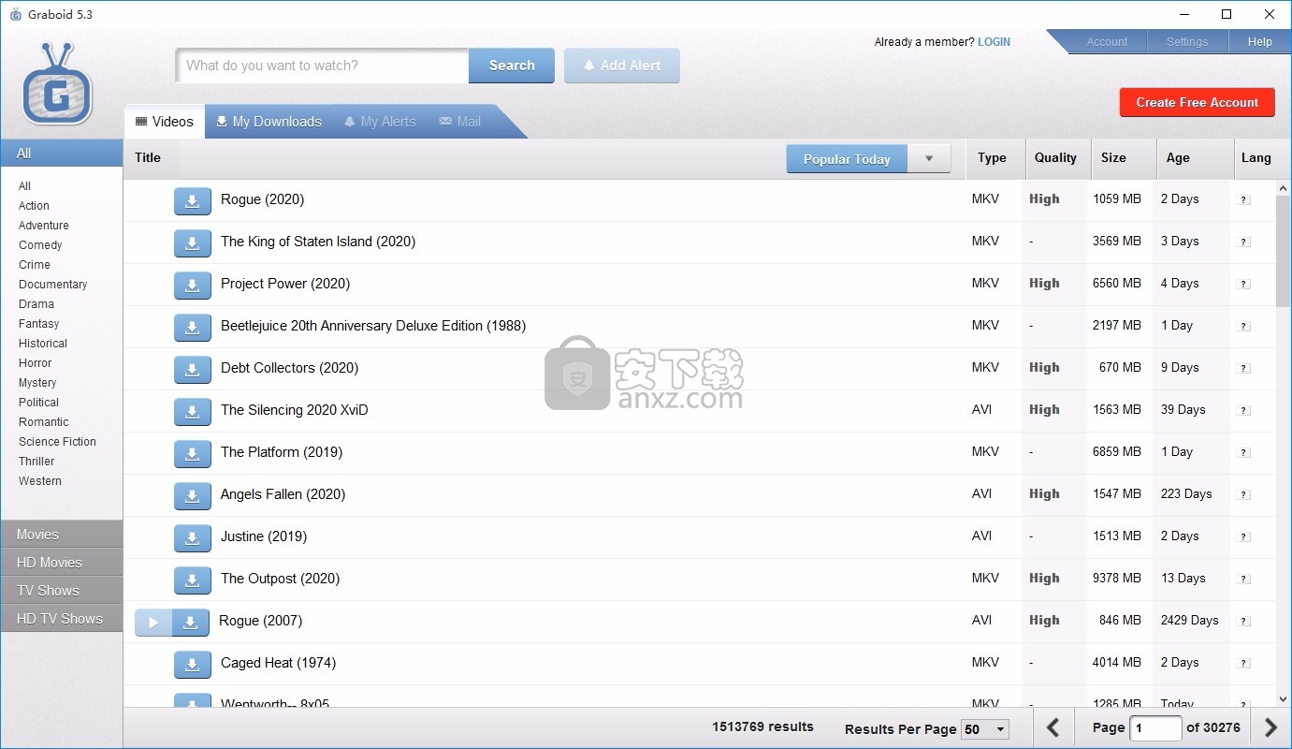
Task: Download The Silencing 2020 XviD
Action: pos(193,411)
